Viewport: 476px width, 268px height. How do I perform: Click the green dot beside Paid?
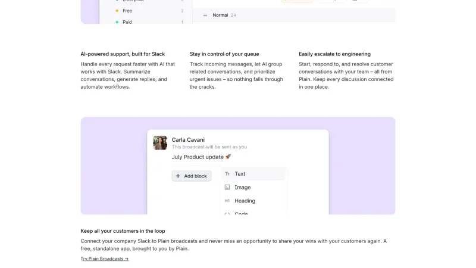pyautogui.click(x=117, y=22)
